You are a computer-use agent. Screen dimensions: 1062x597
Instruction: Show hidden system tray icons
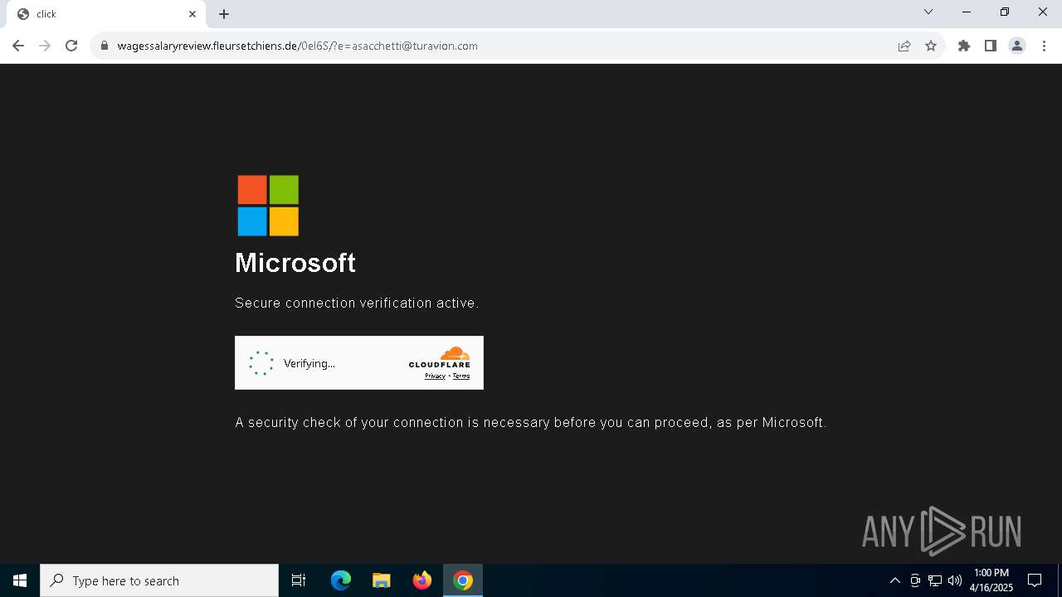click(894, 580)
